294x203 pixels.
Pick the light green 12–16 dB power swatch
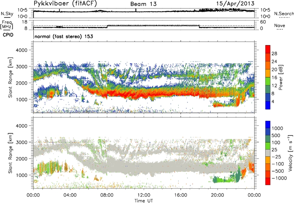coord(268,81)
